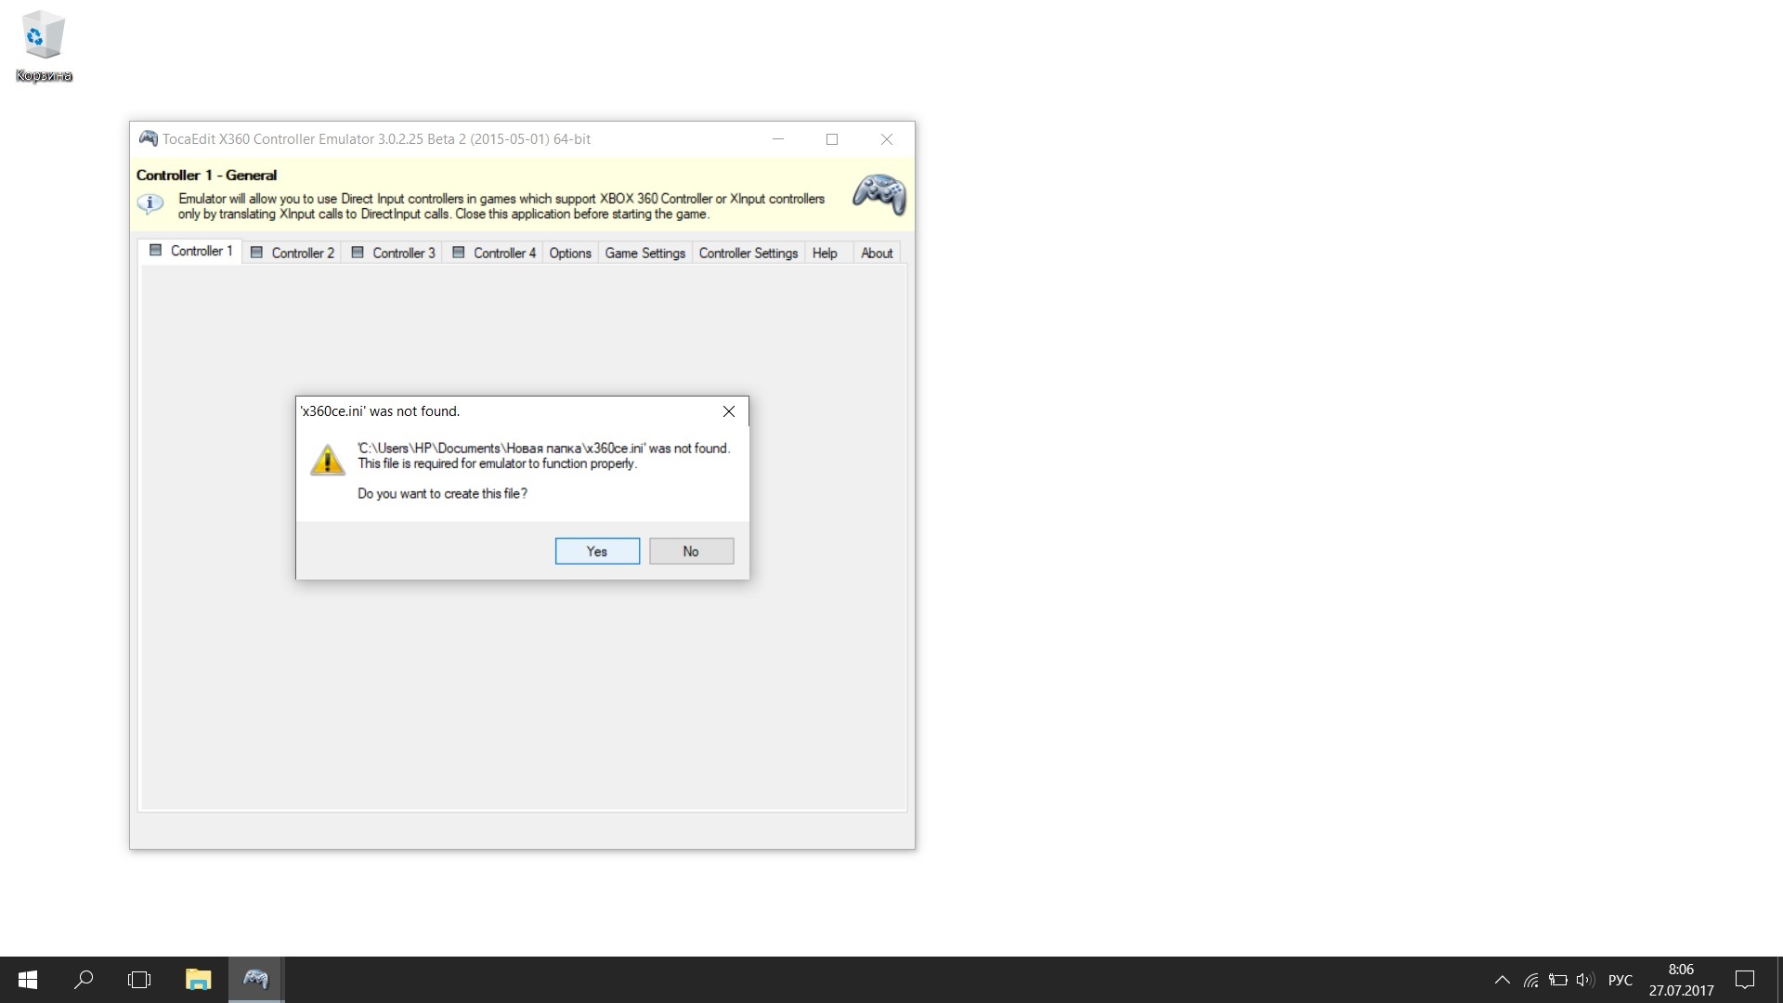Click the taskbar search magnifier icon
The image size is (1783, 1003).
point(84,980)
